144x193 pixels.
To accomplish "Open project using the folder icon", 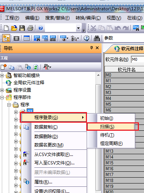I will coord(14,28).
